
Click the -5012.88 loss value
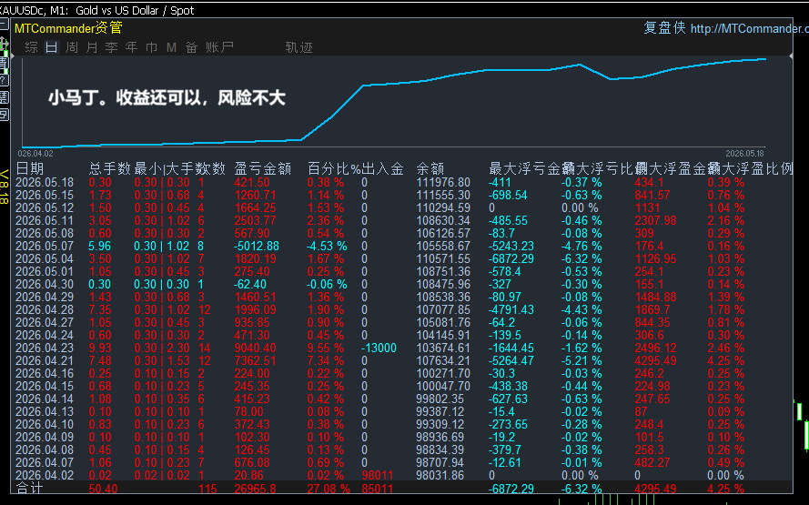pyautogui.click(x=257, y=246)
